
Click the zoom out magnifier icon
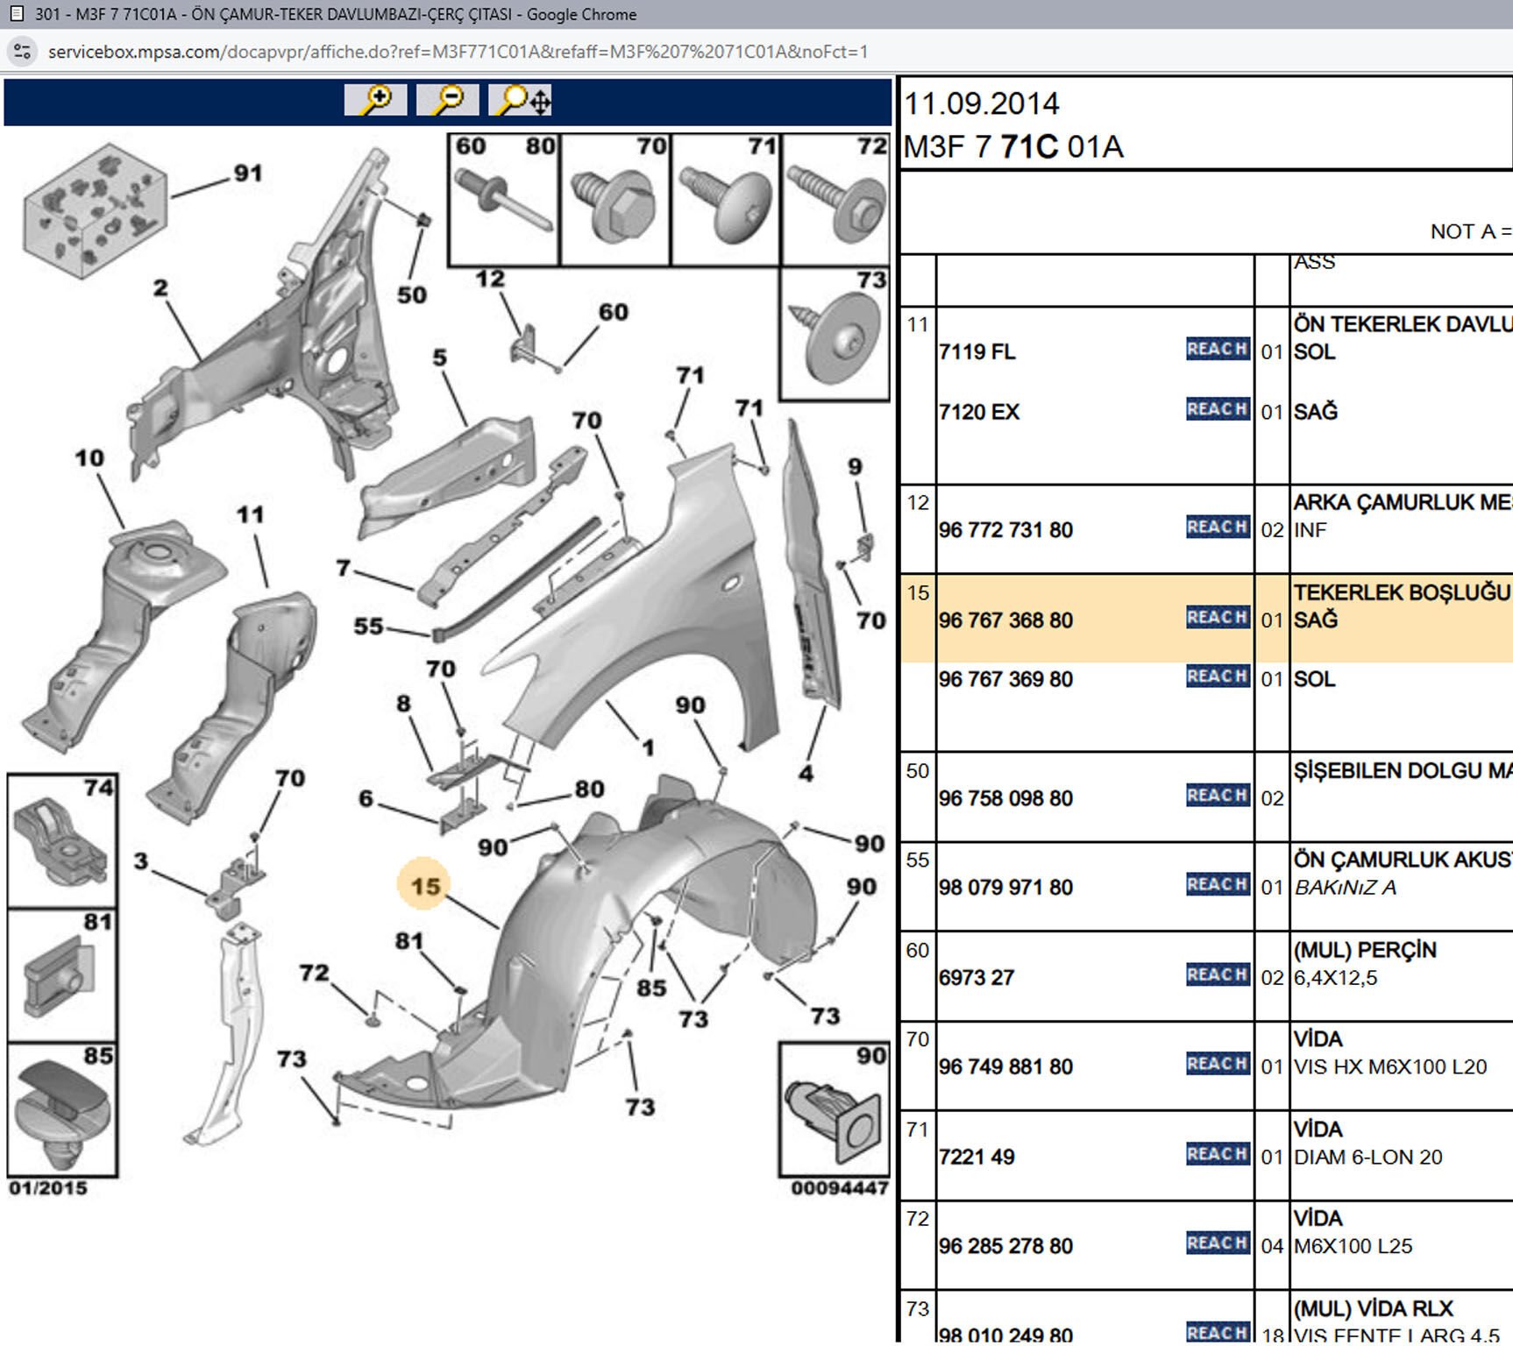[x=447, y=100]
